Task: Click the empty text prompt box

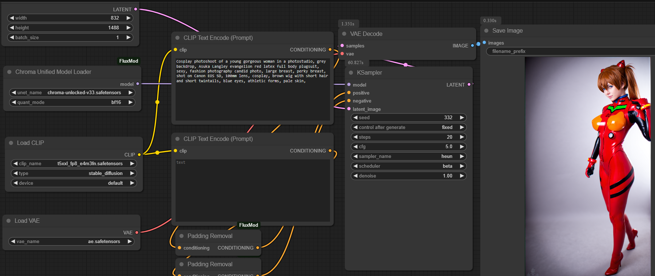Action: pos(253,191)
